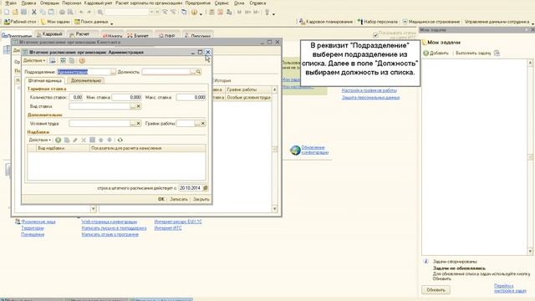Screen dimensions: 535x301
Task: Click the select button of Условия труда field
Action: (133, 123)
